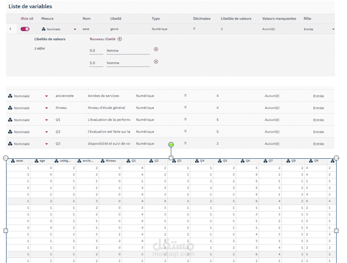Screen dimensions: 347x263
Task: Click the nominal icon in the Niveau row
Action: pyautogui.click(x=10, y=108)
